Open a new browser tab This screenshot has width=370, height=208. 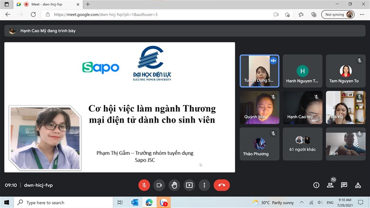(x=88, y=4)
